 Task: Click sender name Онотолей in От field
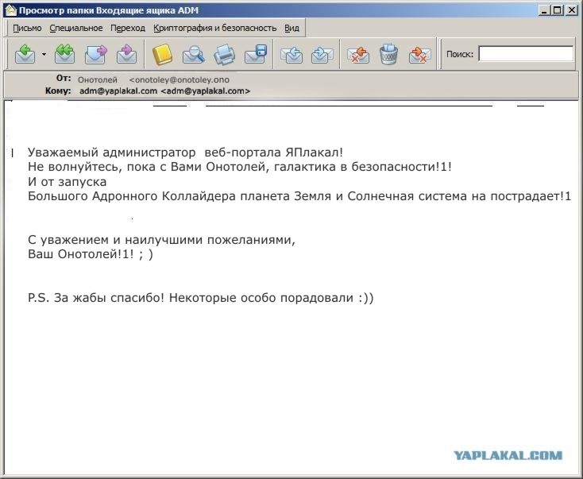[98, 80]
